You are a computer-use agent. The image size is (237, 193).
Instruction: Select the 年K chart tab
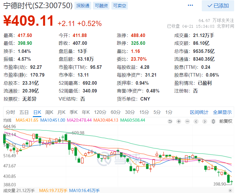(86, 112)
